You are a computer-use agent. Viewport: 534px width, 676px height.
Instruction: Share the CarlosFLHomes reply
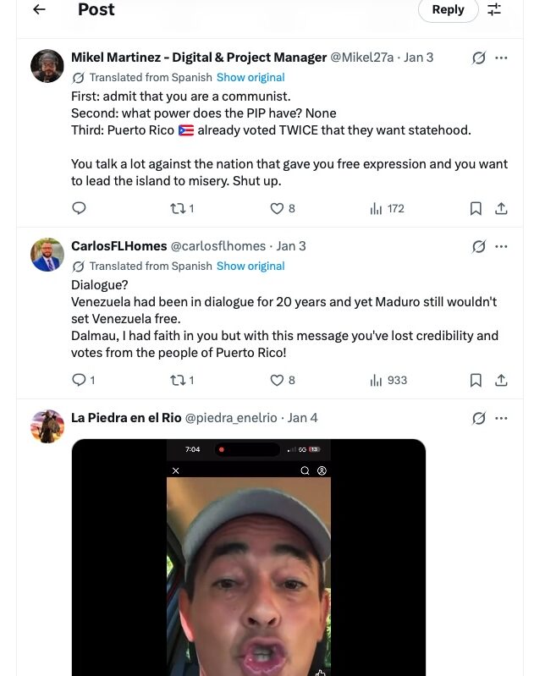pos(501,380)
